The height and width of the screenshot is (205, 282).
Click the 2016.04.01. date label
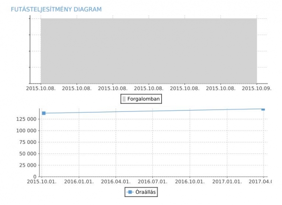[x=115, y=181]
